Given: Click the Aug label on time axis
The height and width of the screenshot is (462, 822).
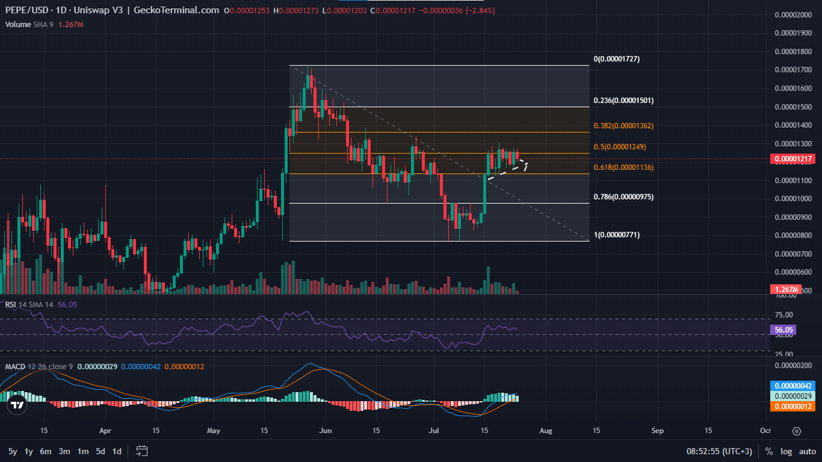Looking at the screenshot, I should tap(545, 431).
